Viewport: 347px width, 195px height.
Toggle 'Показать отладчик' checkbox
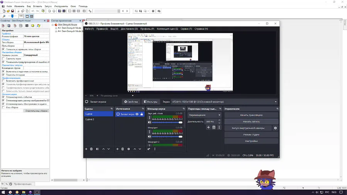[x=3, y=75]
